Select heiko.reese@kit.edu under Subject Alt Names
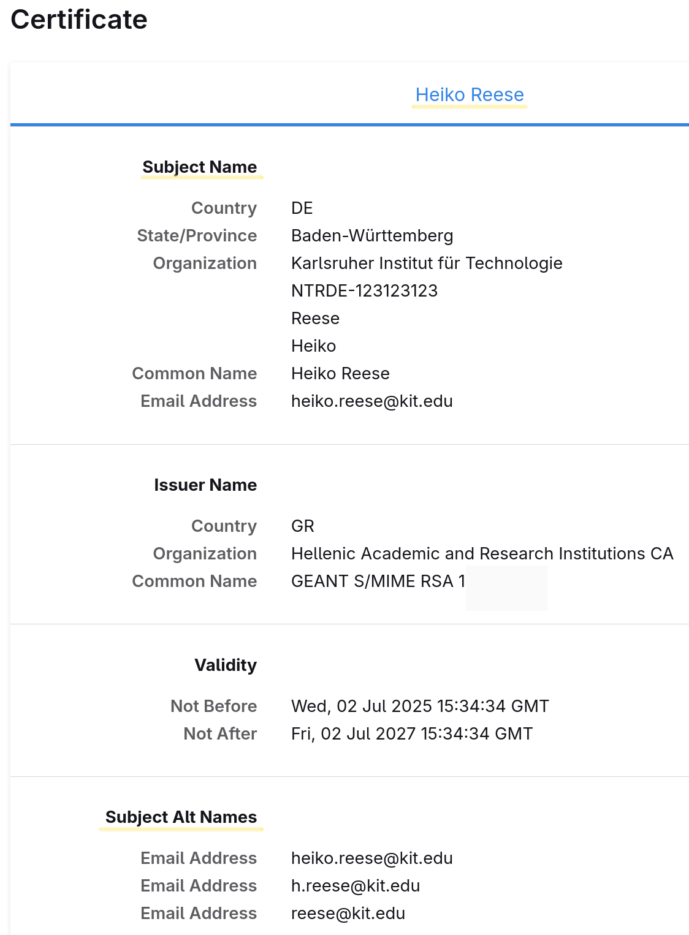689x935 pixels. tap(372, 858)
